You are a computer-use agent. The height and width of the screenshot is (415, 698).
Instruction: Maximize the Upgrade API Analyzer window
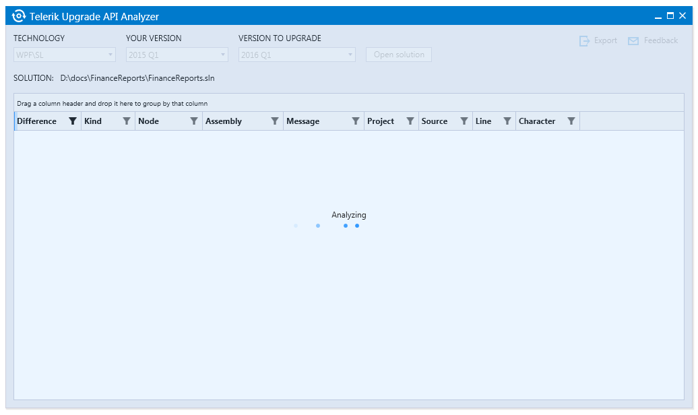coord(670,16)
